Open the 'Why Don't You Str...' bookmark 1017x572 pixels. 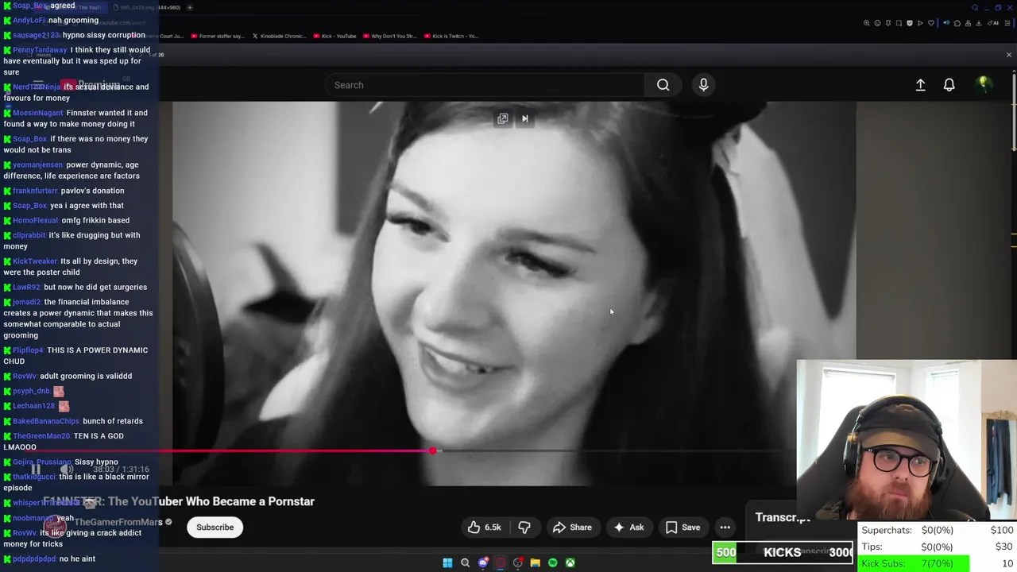pos(389,36)
